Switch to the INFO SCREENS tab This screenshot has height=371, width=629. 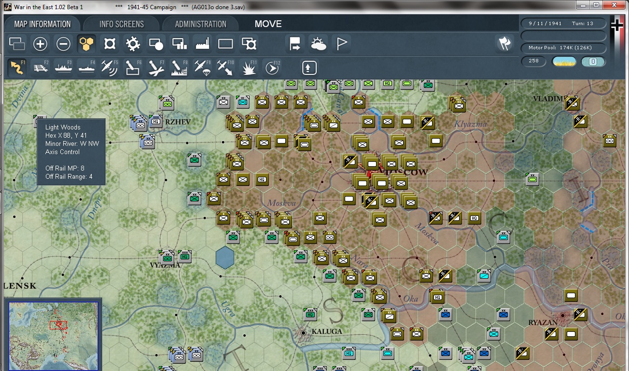pos(122,24)
